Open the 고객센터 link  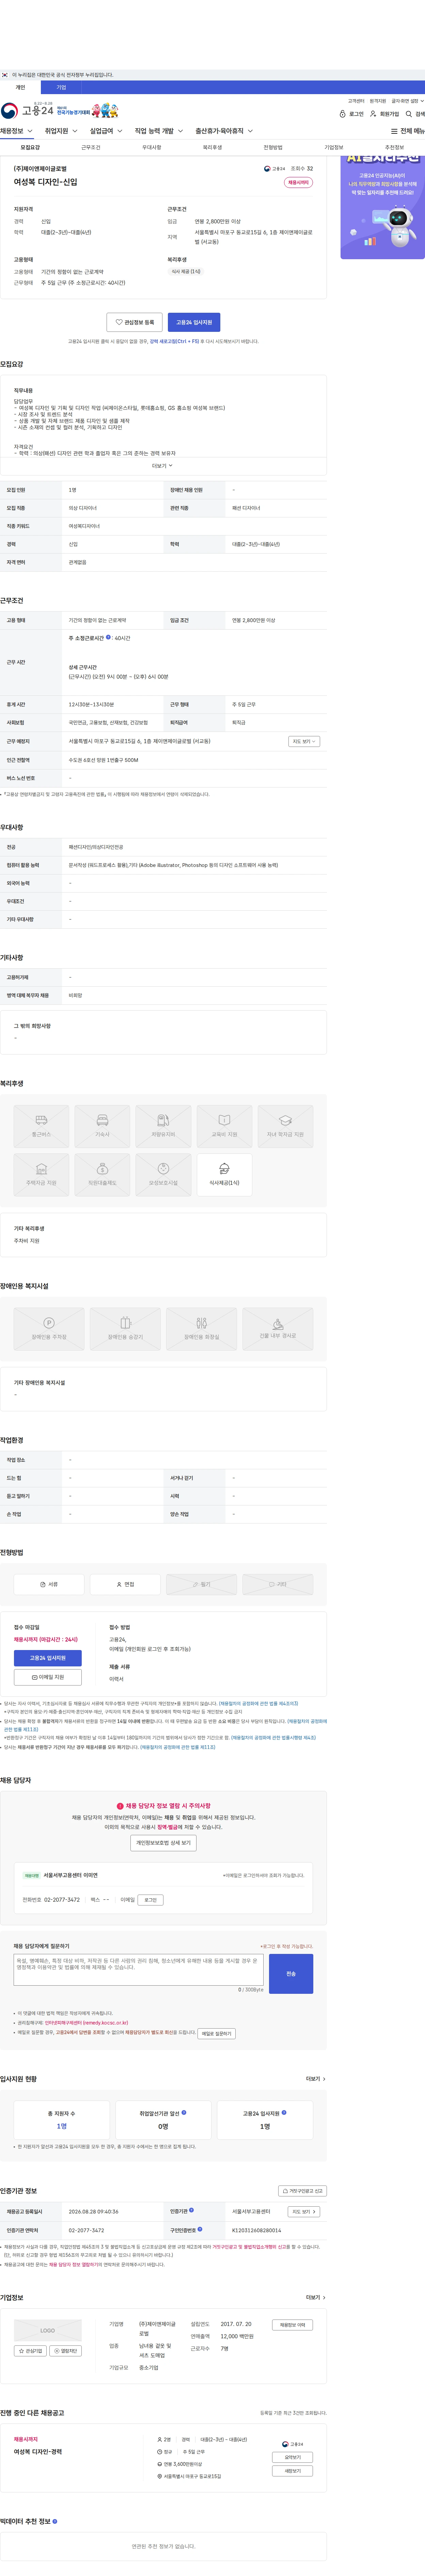tap(356, 101)
